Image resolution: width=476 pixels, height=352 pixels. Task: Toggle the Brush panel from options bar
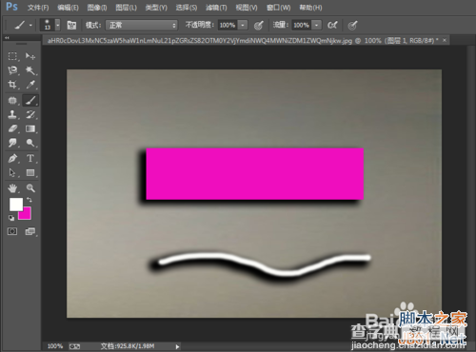[71, 25]
